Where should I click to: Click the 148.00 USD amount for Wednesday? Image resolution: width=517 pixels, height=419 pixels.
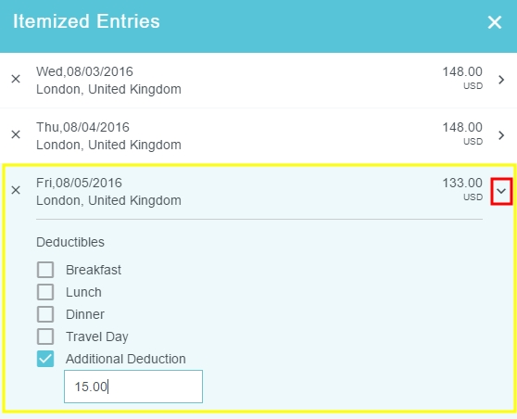tap(462, 78)
